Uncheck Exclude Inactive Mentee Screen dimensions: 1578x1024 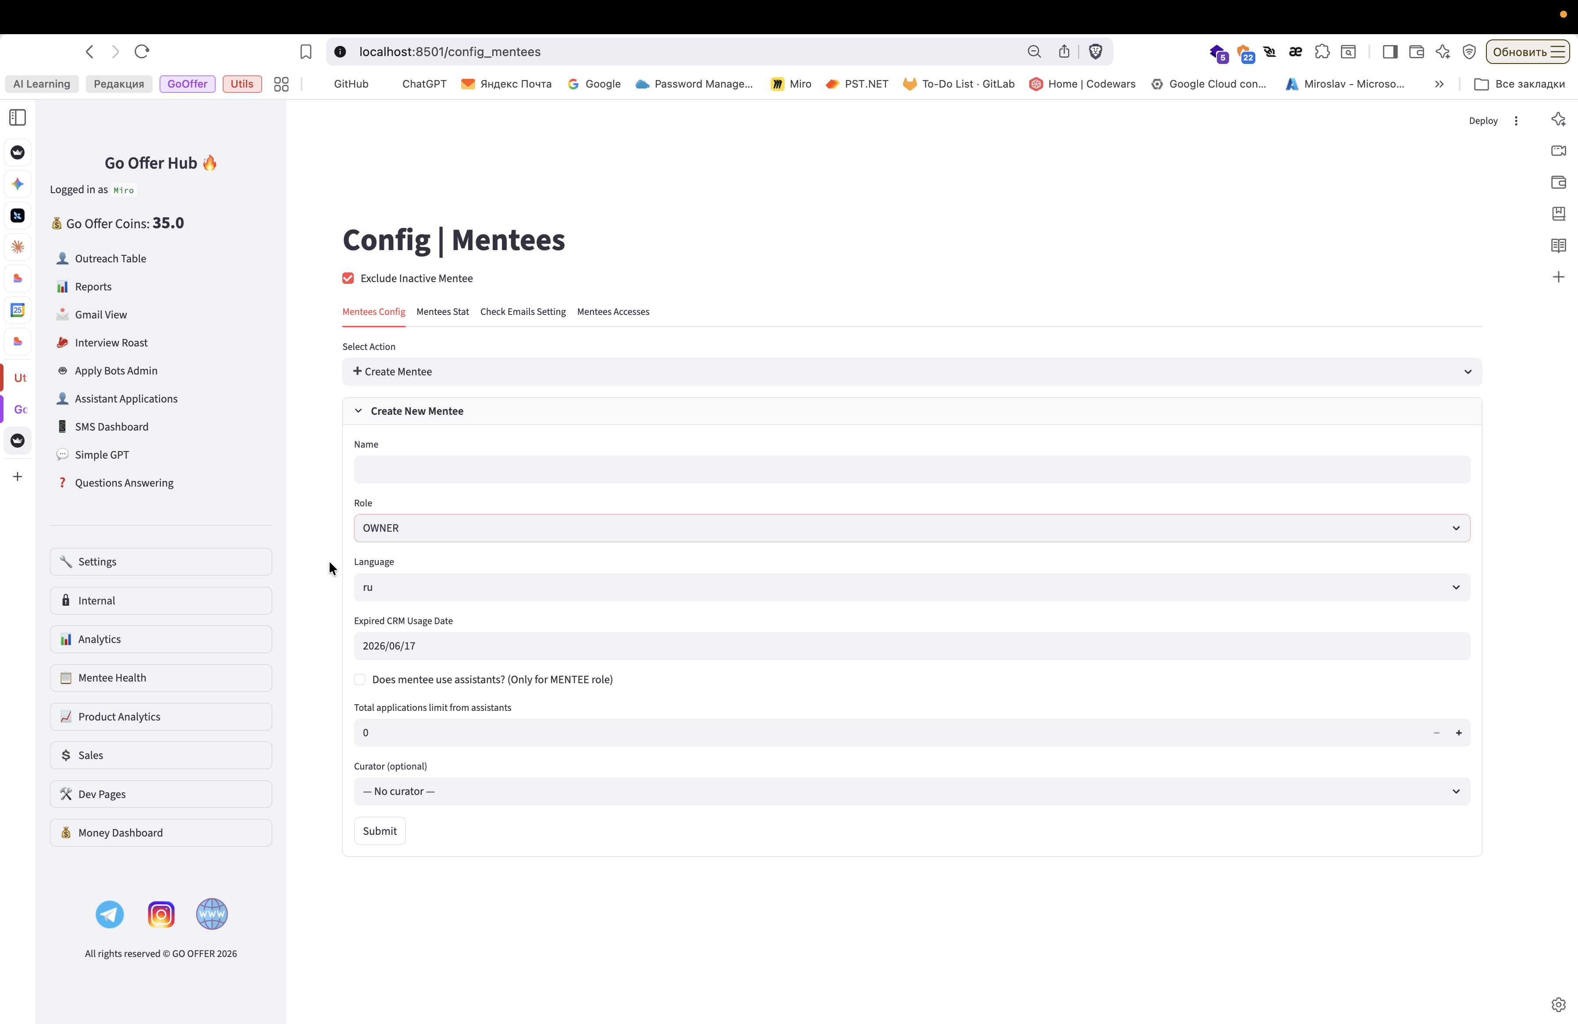pos(348,278)
